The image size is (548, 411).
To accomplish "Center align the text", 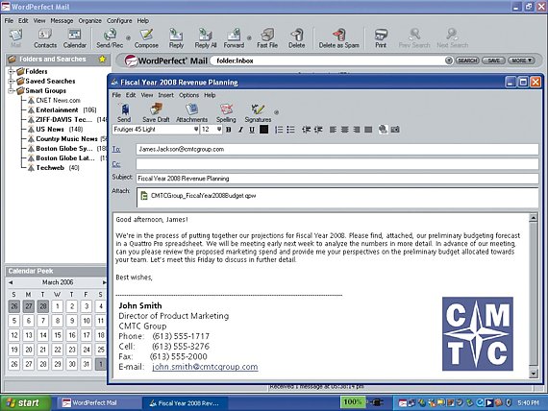I will (x=345, y=130).
